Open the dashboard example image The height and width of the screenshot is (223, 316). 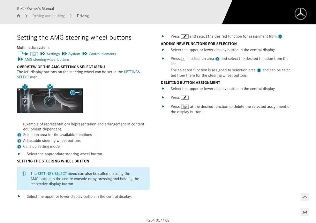50,101
